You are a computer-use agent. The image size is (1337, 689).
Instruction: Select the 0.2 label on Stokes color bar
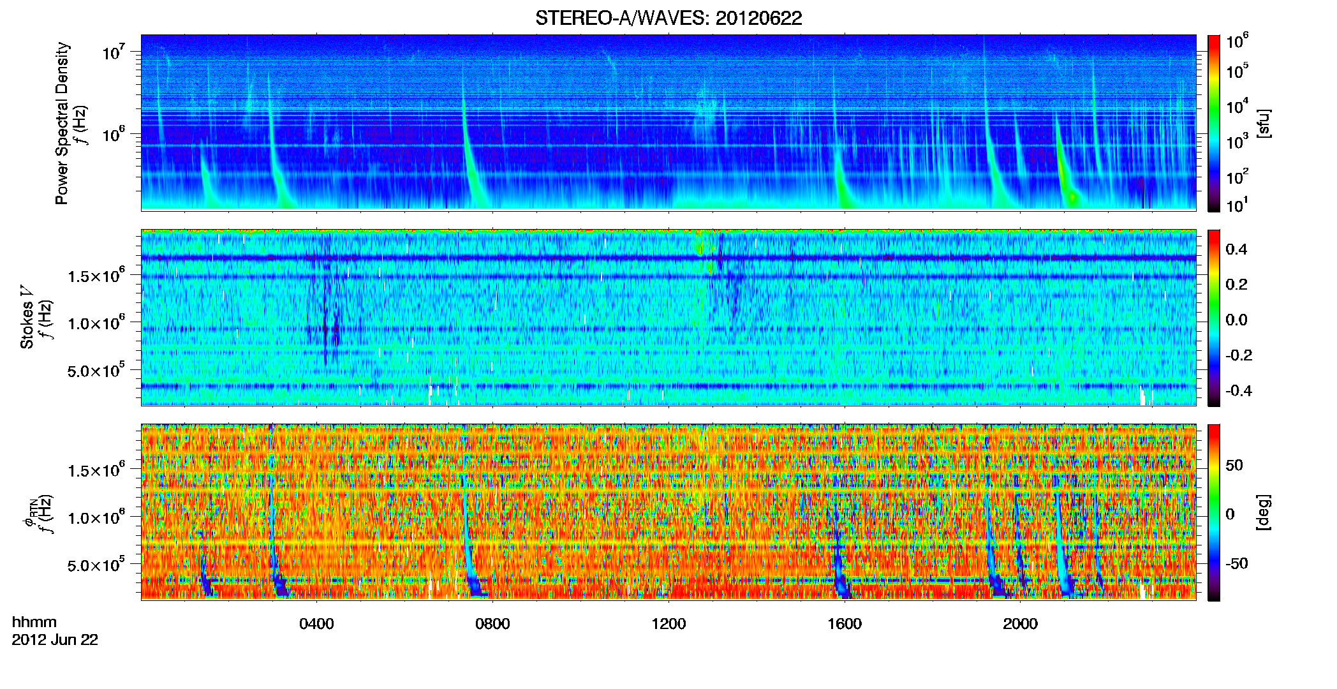tap(1236, 285)
